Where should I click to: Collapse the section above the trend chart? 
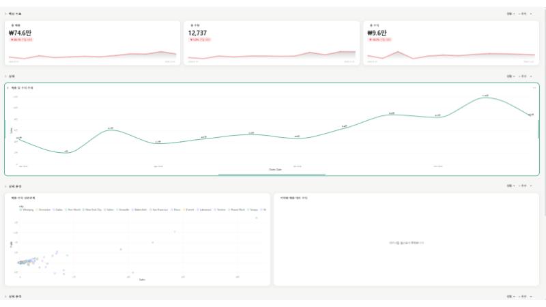(5, 76)
